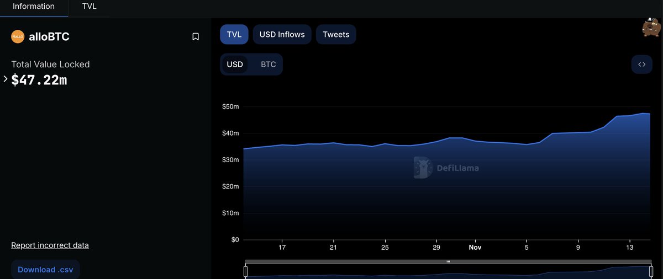Click the 9 date axis label
Image resolution: width=663 pixels, height=279 pixels.
tap(578, 248)
